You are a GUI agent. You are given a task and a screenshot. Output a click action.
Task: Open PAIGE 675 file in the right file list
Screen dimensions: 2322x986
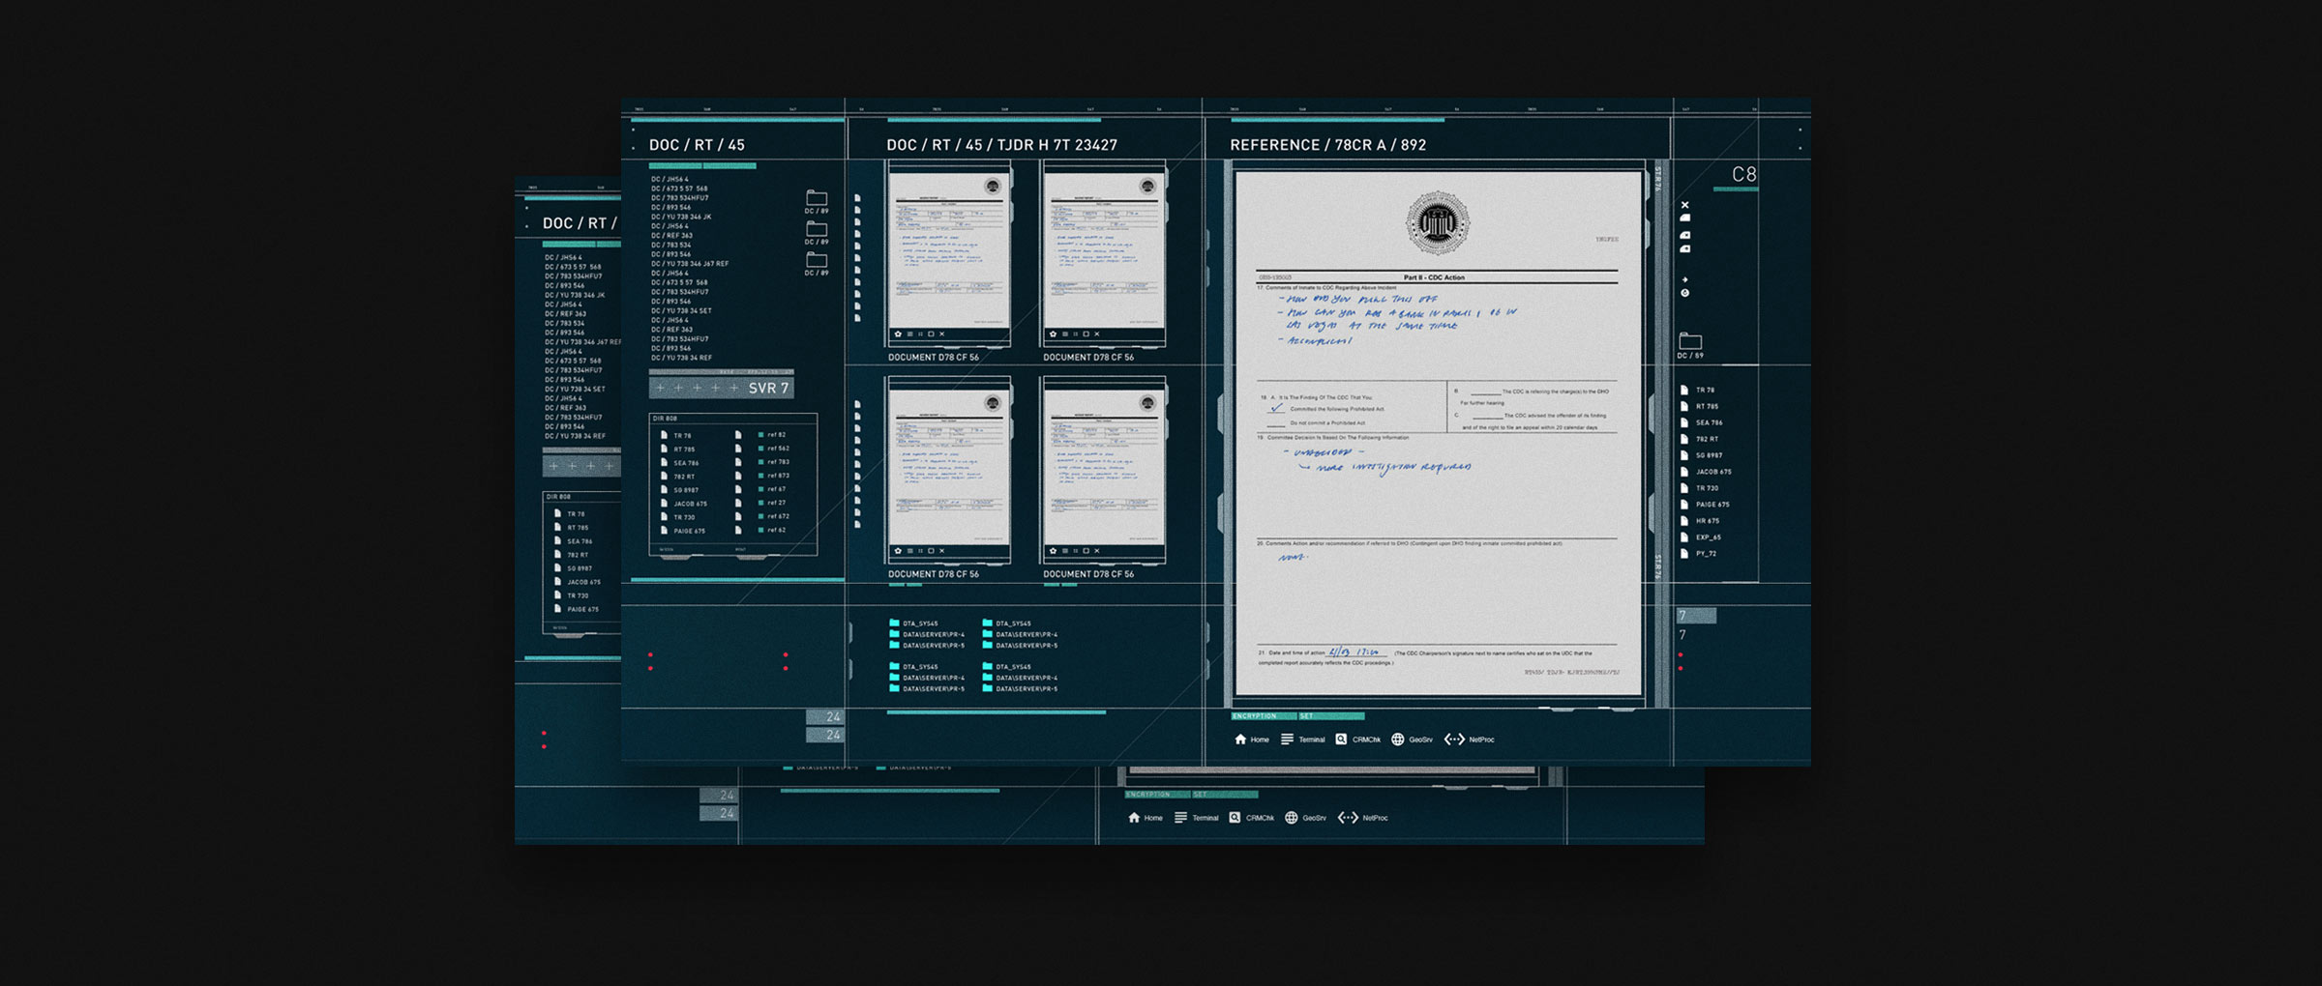1706,505
